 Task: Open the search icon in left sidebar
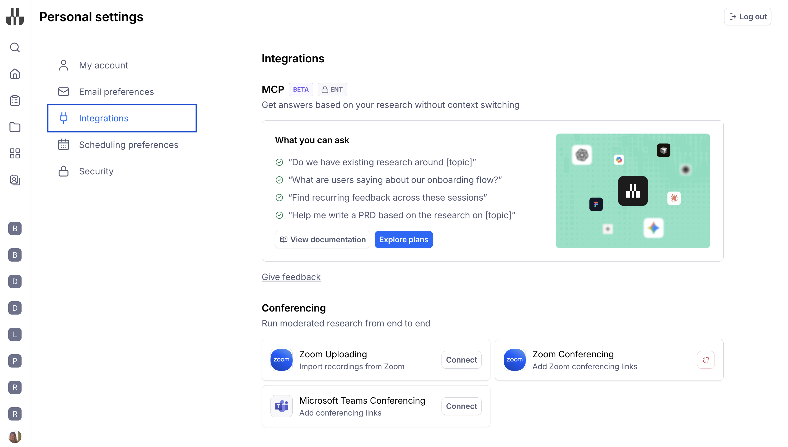15,47
